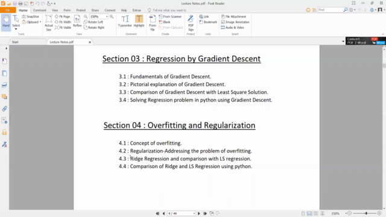Open the page number dropdown
The image size is (386, 217).
click(x=194, y=213)
